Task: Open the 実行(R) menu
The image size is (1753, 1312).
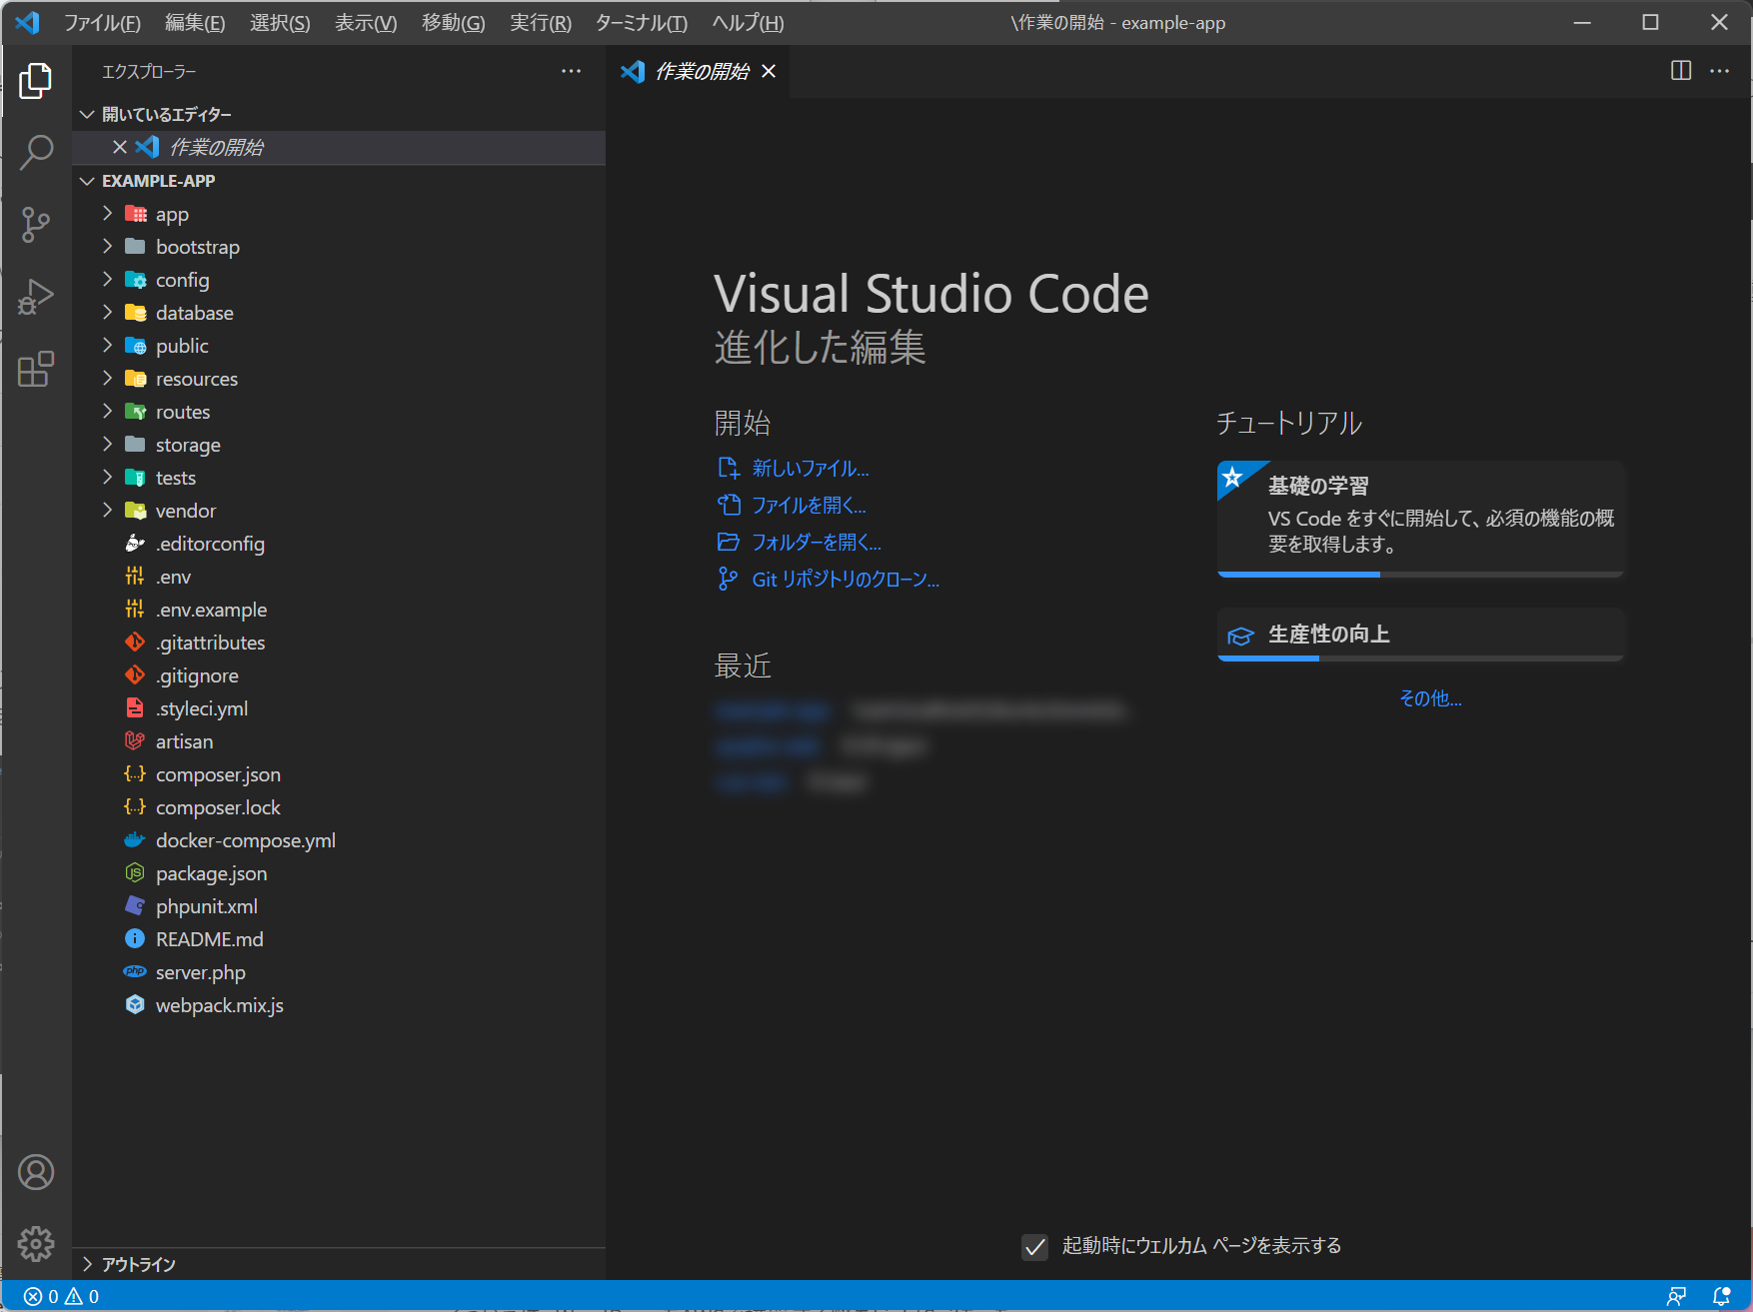Action: [x=541, y=22]
